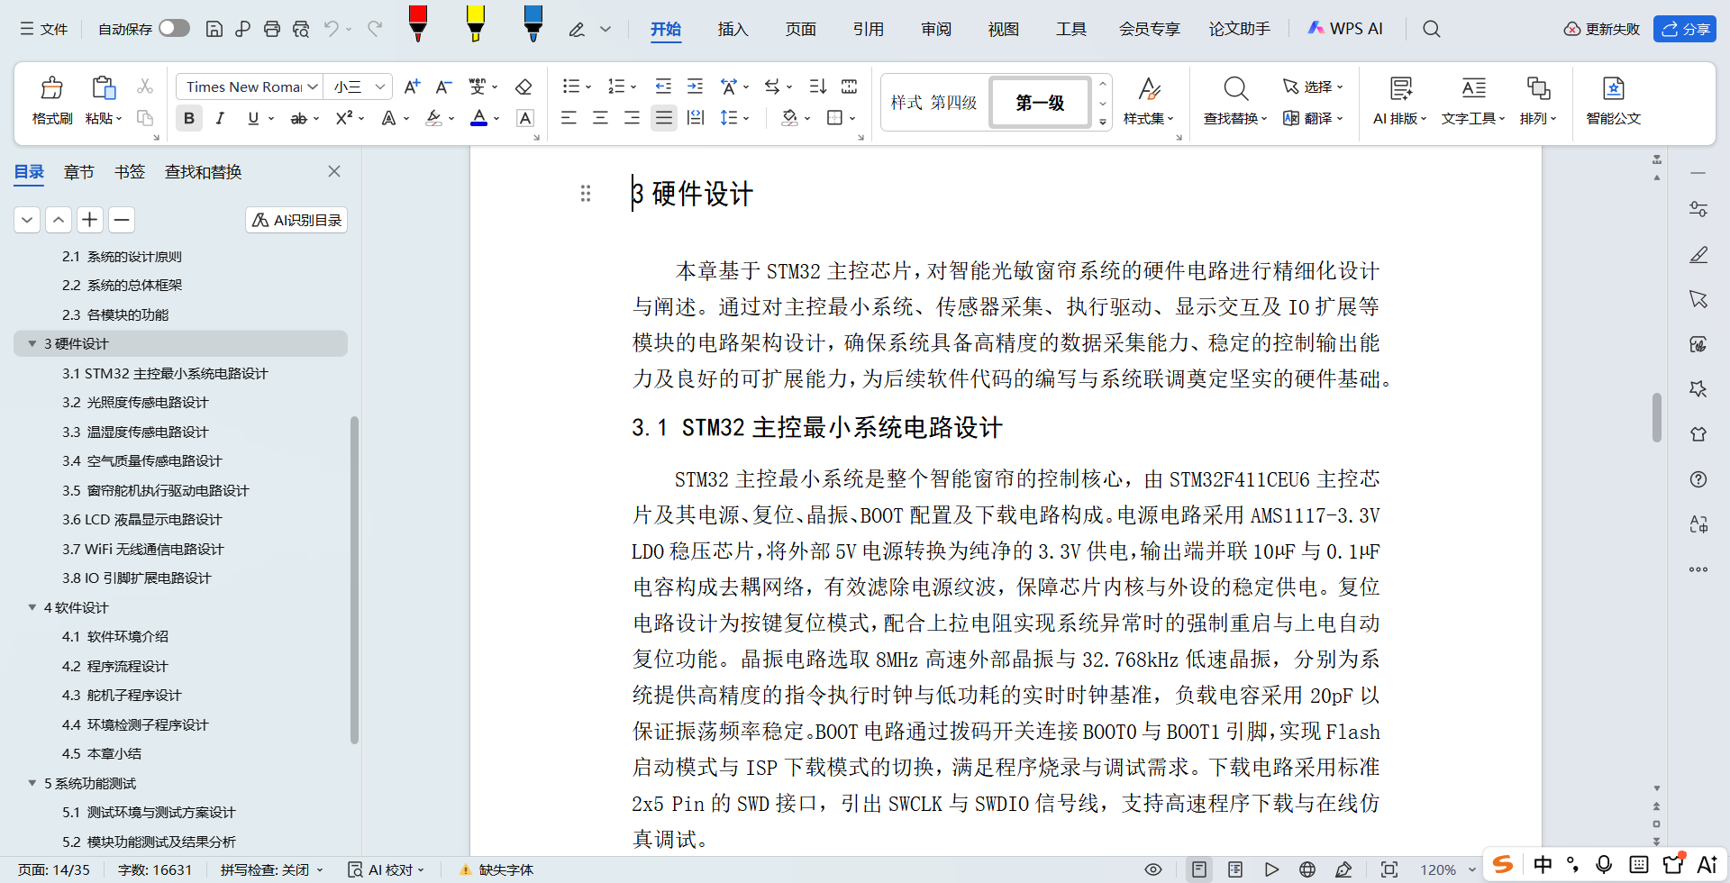Click the 缺失字体 status warning
The height and width of the screenshot is (883, 1730).
click(496, 870)
